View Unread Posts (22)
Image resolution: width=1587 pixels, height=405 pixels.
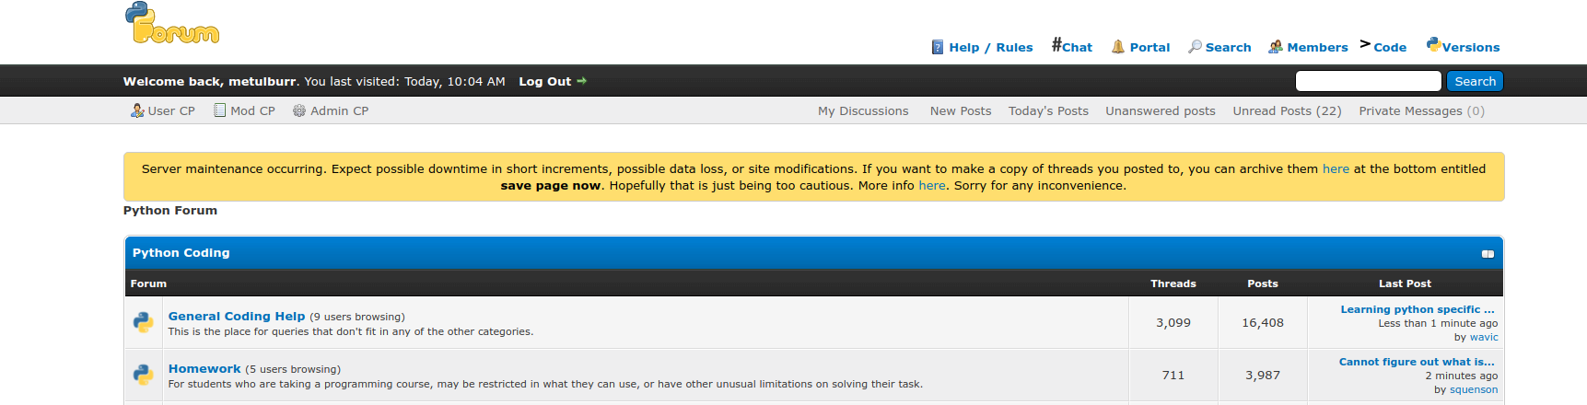(x=1287, y=110)
